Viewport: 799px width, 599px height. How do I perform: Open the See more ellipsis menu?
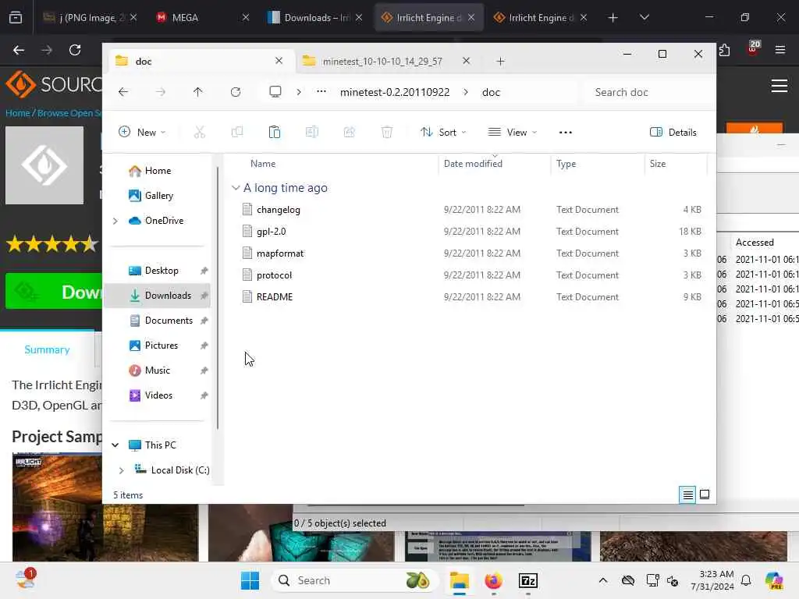565,133
